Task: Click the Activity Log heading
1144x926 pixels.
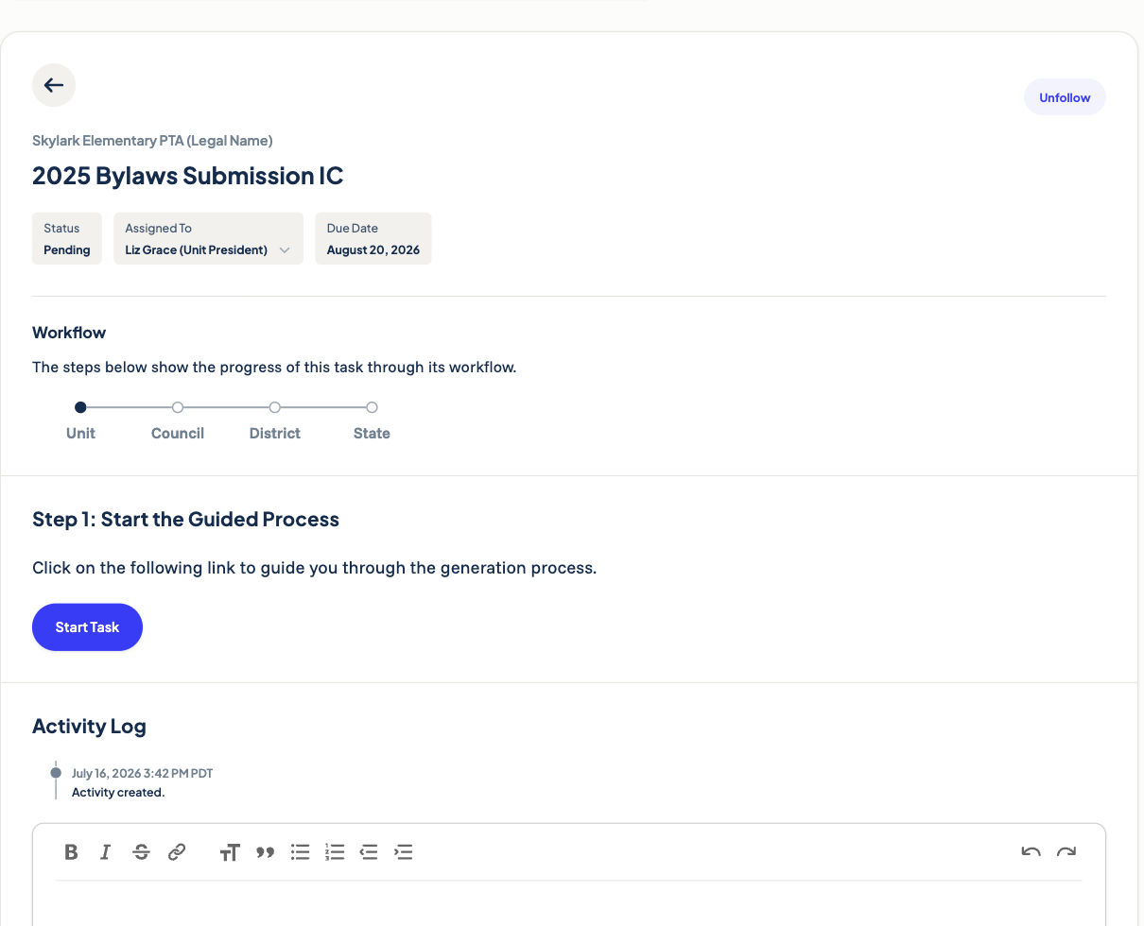Action: pos(89,727)
